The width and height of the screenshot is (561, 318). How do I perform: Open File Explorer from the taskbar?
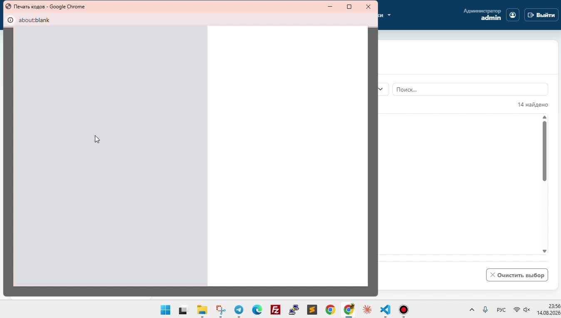pos(202,310)
